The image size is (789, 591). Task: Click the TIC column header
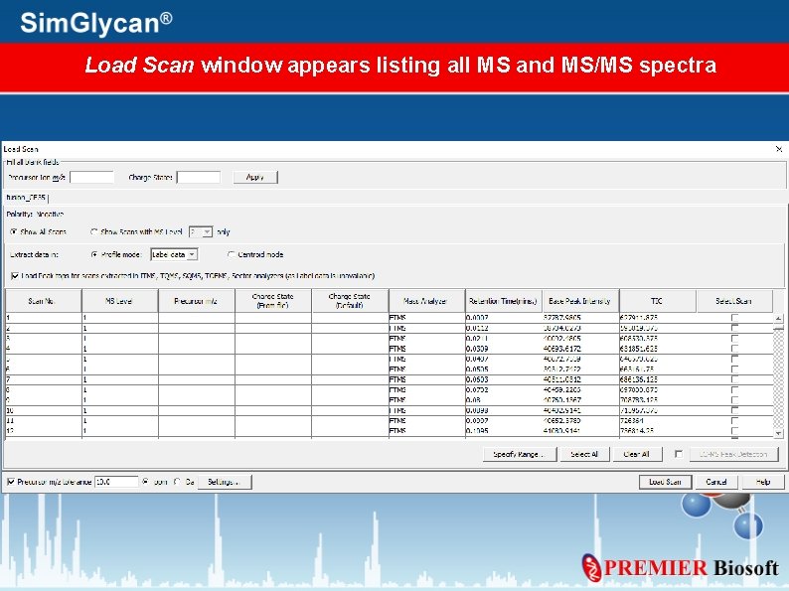pos(658,301)
